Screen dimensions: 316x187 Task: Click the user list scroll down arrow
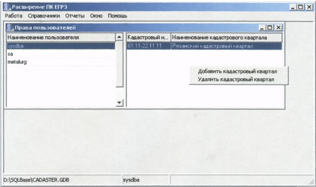click(119, 103)
